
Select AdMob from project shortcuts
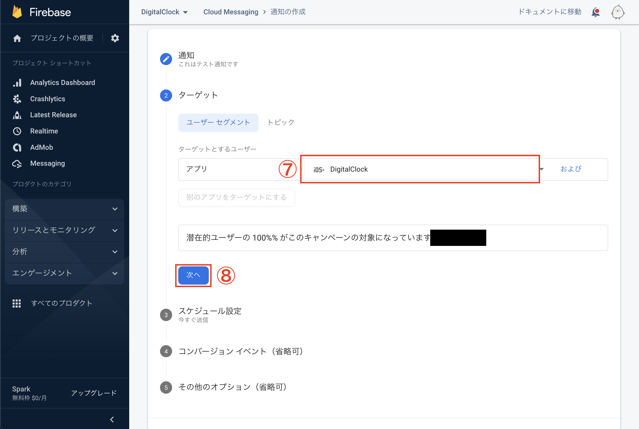41,147
